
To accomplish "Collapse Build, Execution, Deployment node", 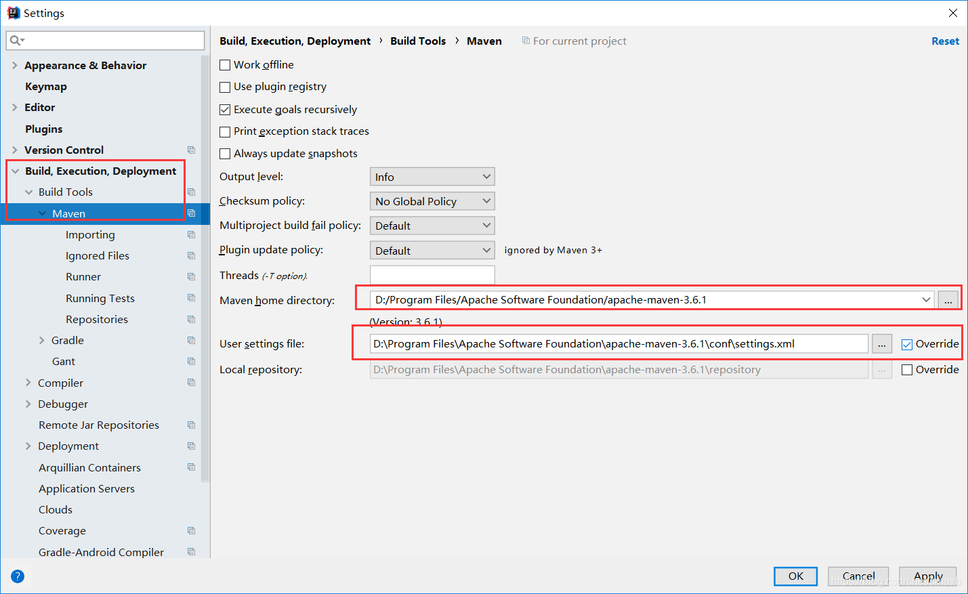I will (x=15, y=171).
